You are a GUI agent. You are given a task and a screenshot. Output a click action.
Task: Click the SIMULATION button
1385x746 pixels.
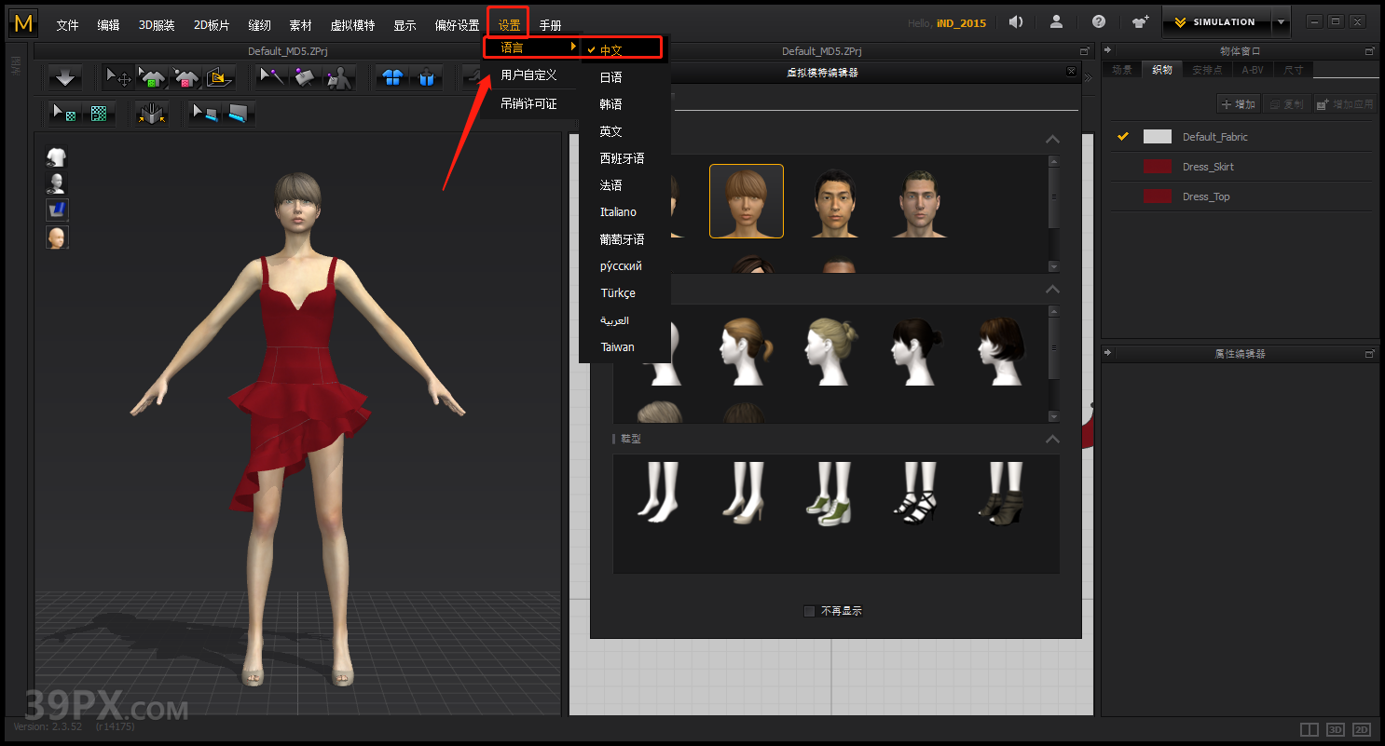coord(1216,22)
